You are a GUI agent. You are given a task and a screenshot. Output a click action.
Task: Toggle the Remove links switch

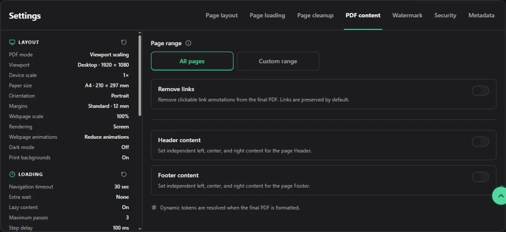click(x=480, y=91)
